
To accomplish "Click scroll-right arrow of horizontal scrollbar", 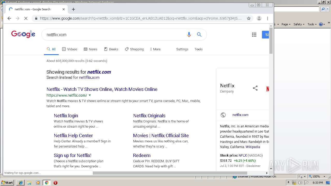I will coord(267,173).
